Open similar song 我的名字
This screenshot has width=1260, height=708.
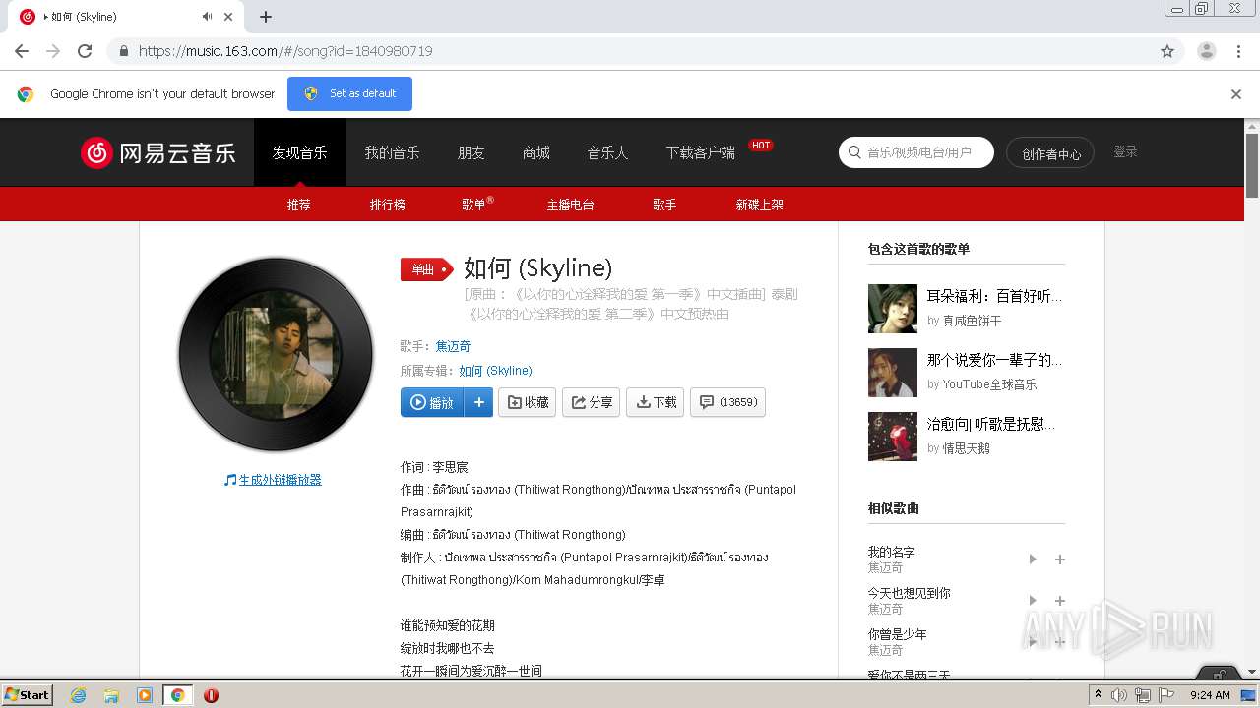tap(891, 552)
